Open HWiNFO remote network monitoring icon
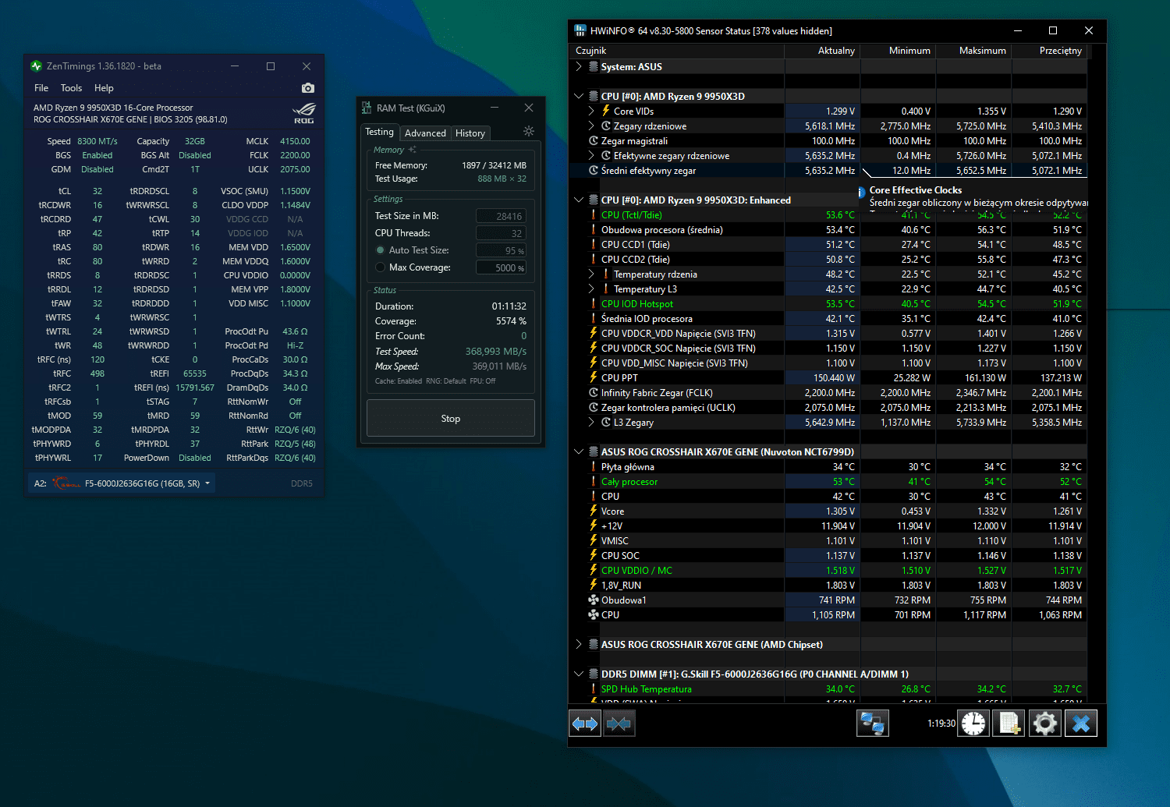The image size is (1170, 807). click(873, 724)
